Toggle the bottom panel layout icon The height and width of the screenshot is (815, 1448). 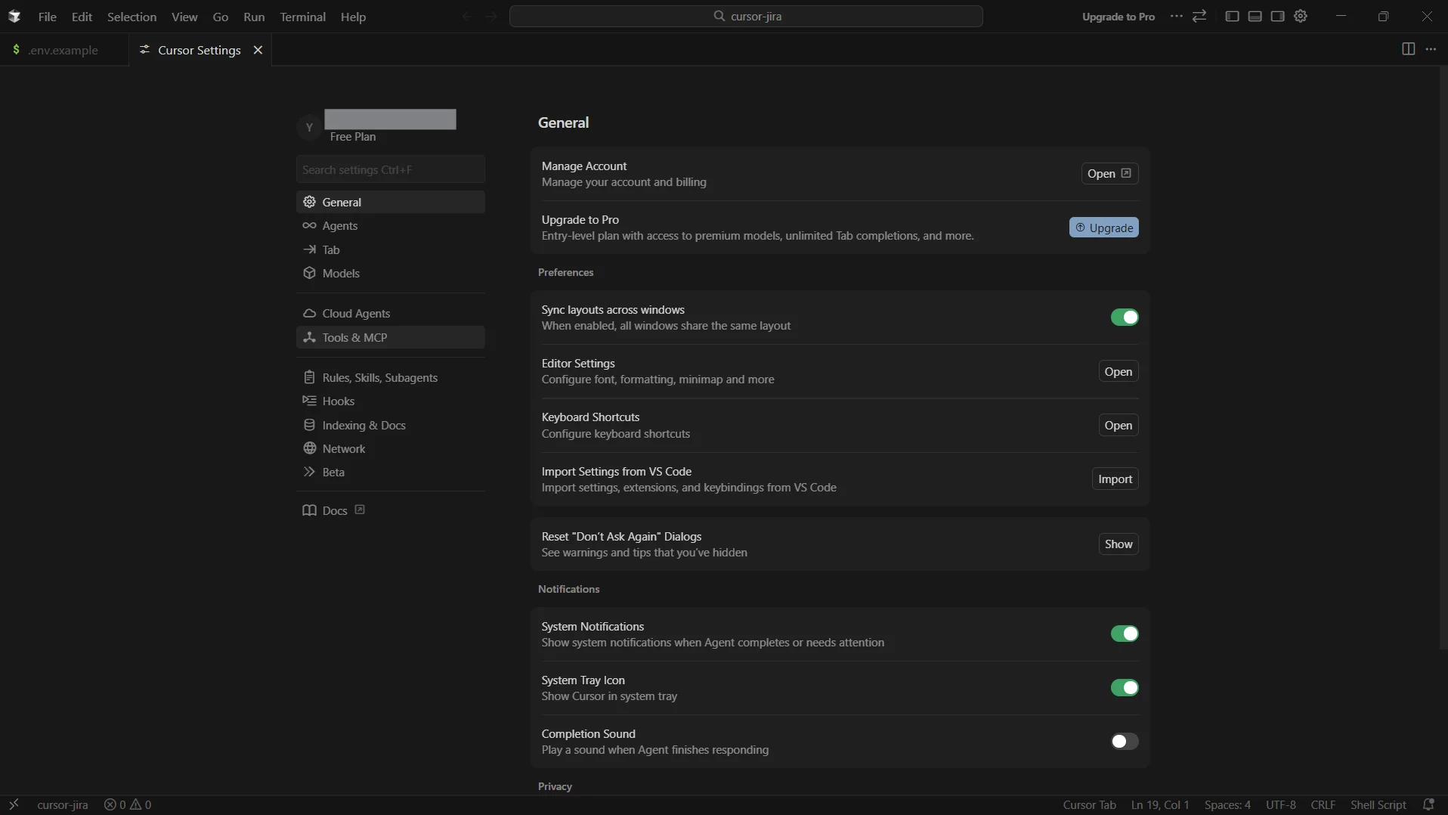pos(1255,17)
